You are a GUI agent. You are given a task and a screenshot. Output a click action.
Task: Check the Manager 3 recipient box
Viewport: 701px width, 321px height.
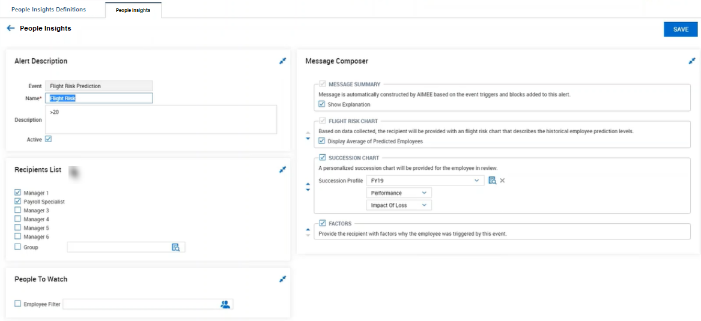[x=18, y=210]
